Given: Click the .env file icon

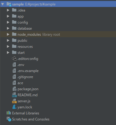Looking at the screenshot, I should 14,64.
